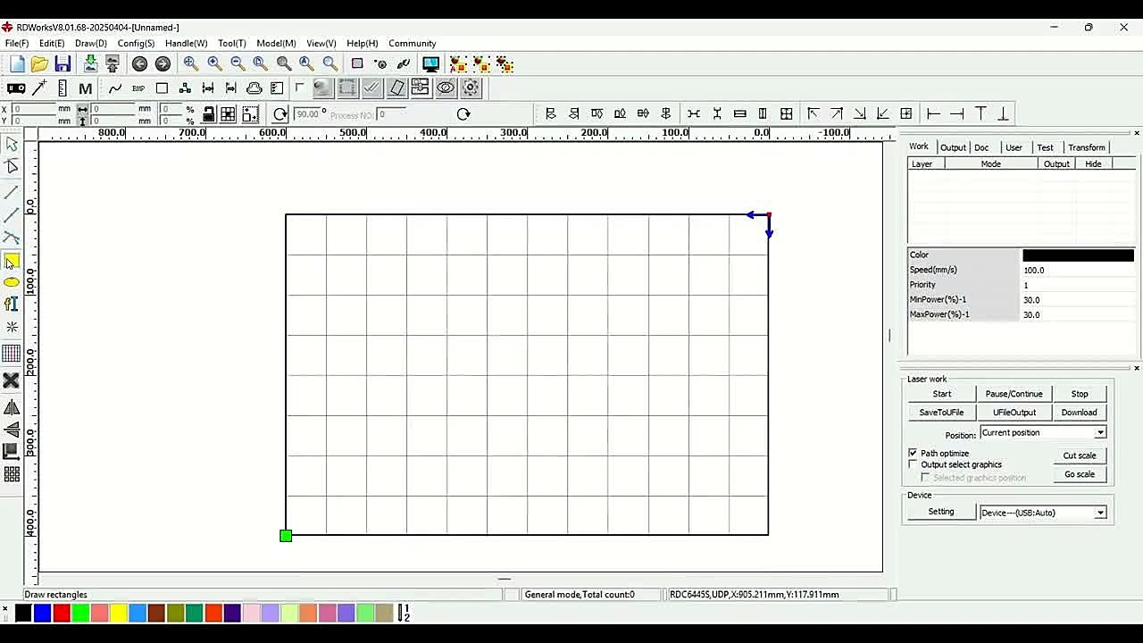The width and height of the screenshot is (1143, 643).
Task: Open the File menu
Action: tap(17, 43)
